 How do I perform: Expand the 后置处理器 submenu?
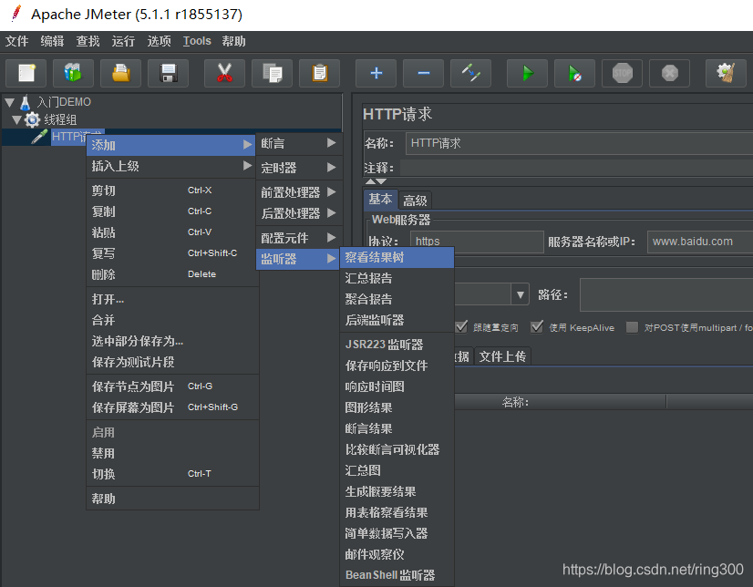299,213
